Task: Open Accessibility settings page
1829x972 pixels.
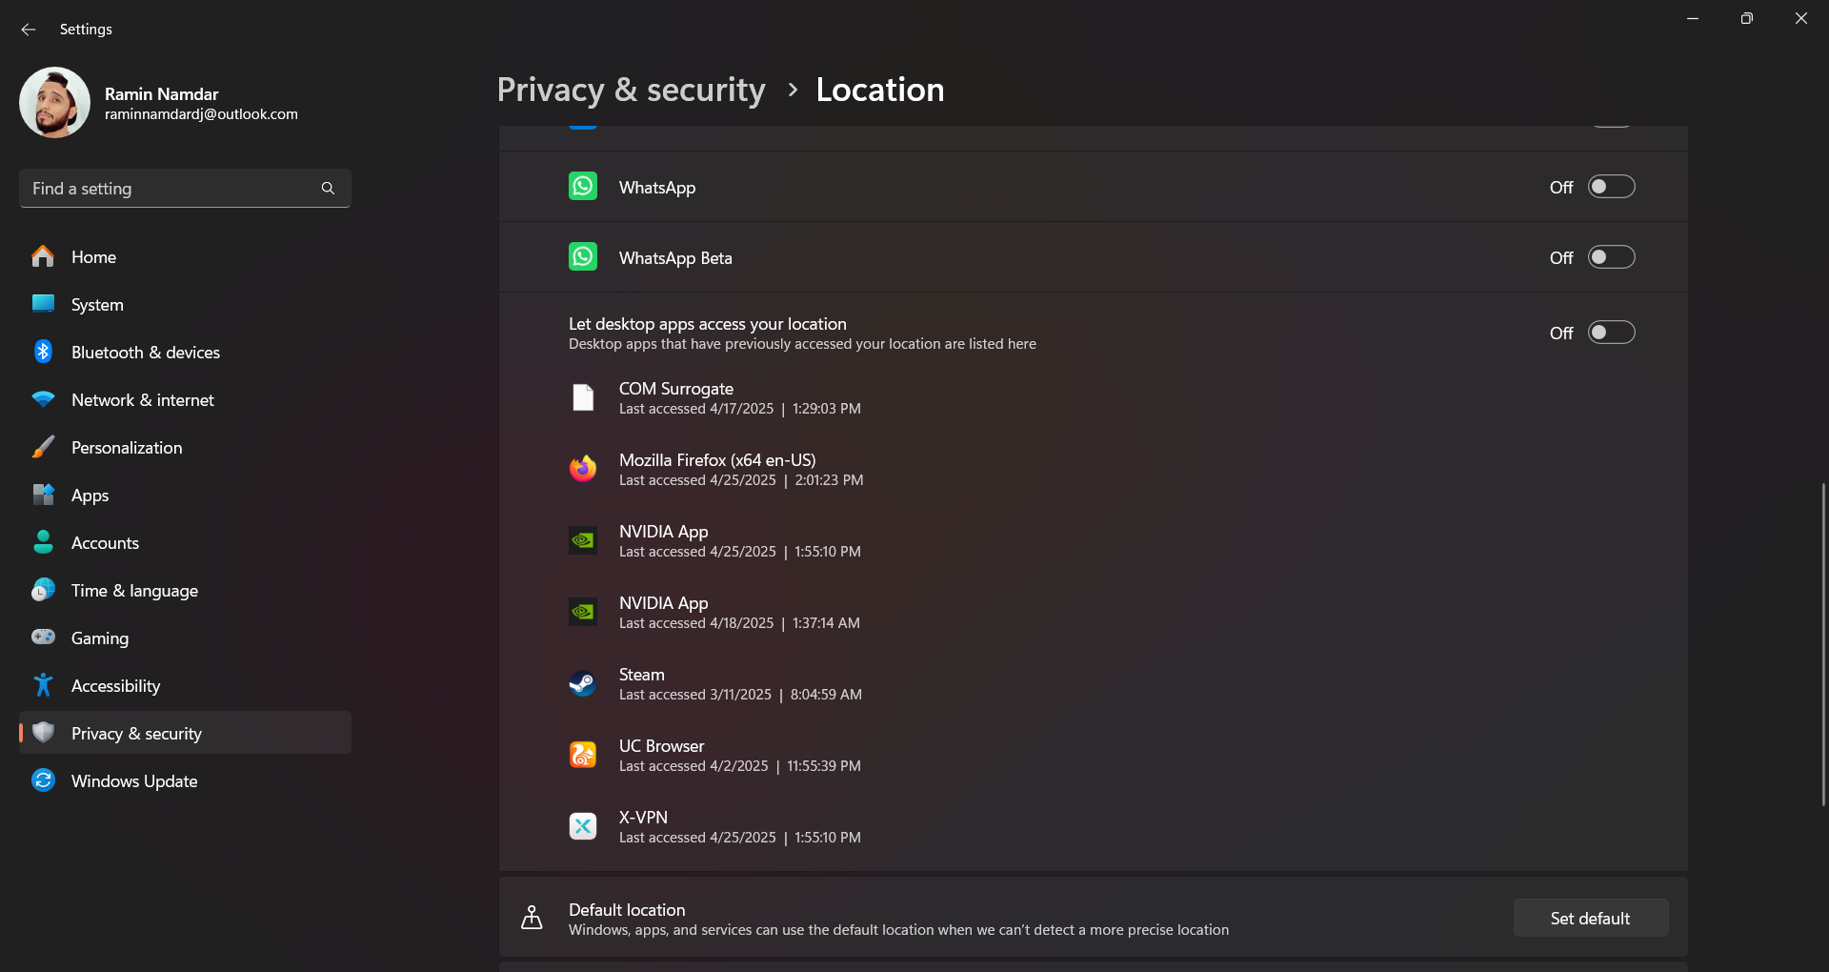Action: tap(115, 686)
